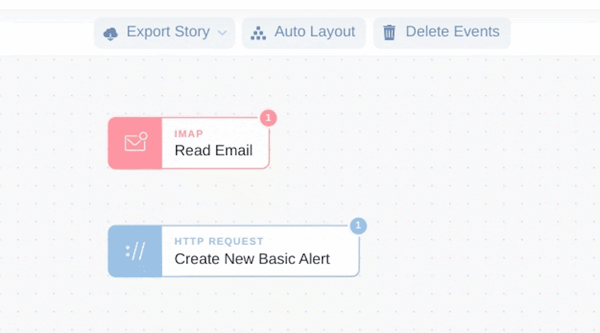Open the red event count badge on Read Email
The height and width of the screenshot is (333, 600).
(268, 118)
